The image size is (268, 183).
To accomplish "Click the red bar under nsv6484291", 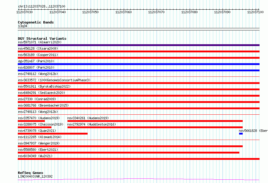I will (139, 96).
